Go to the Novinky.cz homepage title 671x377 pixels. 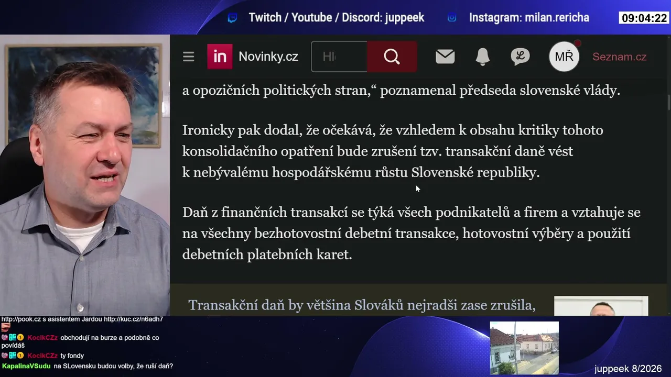point(268,57)
